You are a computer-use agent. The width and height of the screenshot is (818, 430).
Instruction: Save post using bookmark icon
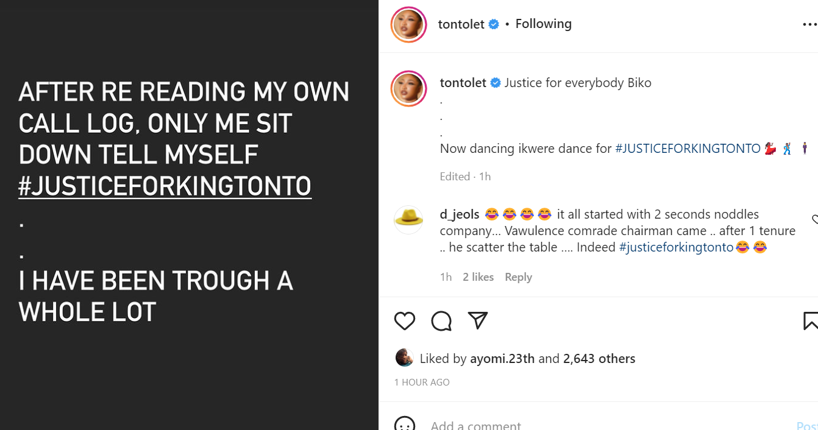(x=810, y=321)
